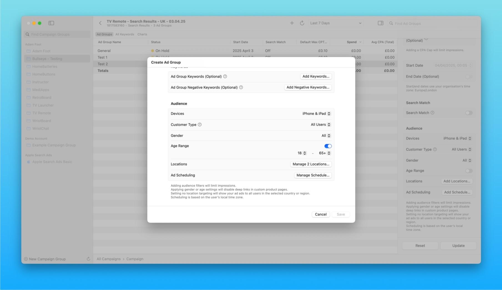Click the Find Ad Groups search icon
Screen dimensions: 502x290
pos(391,24)
